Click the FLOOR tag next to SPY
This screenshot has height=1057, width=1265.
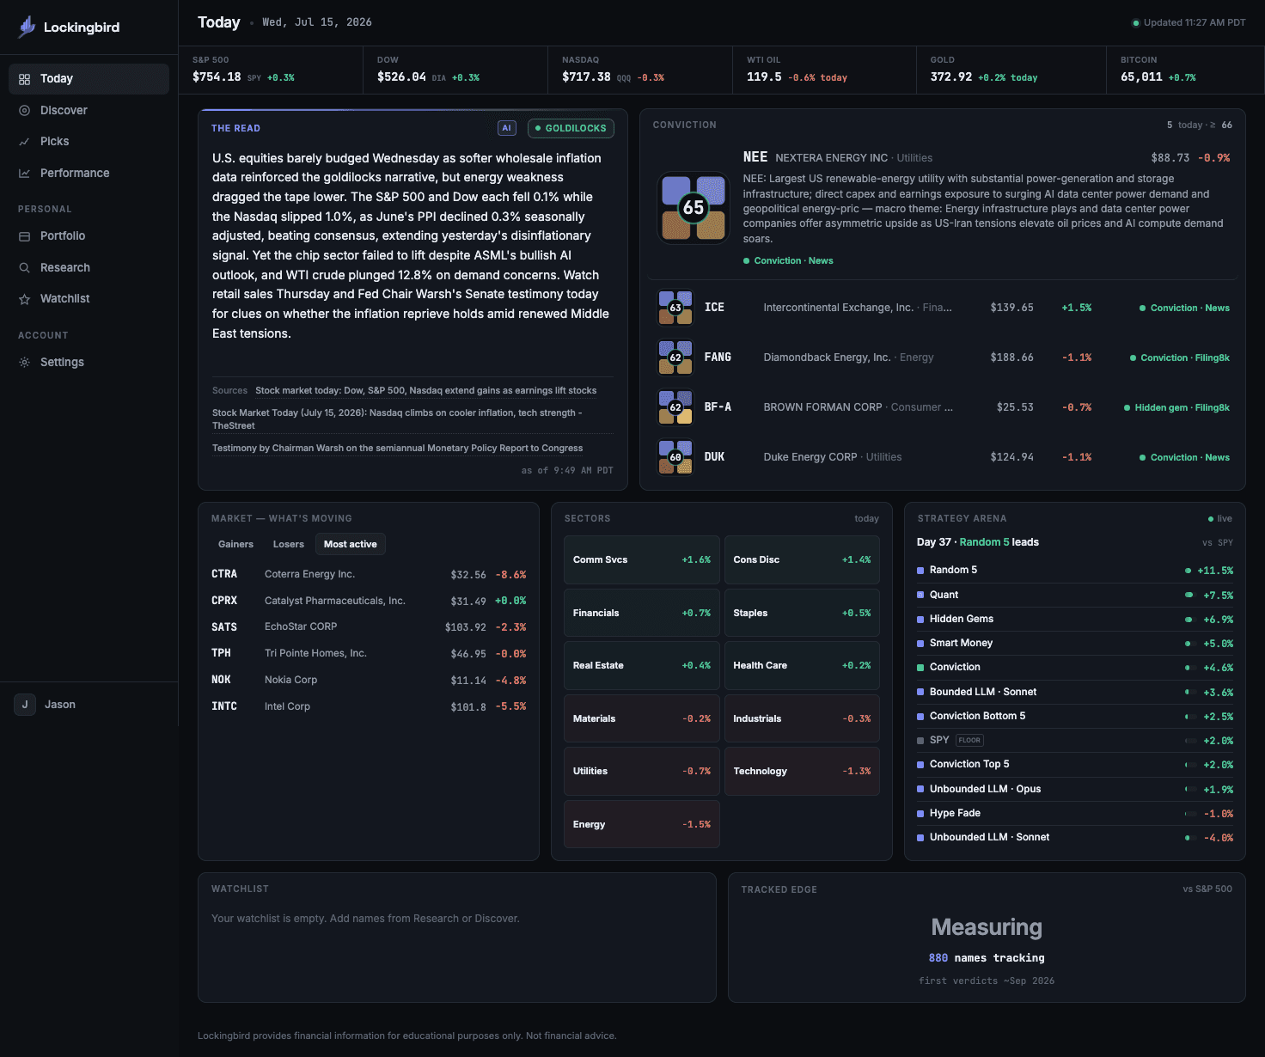click(969, 740)
